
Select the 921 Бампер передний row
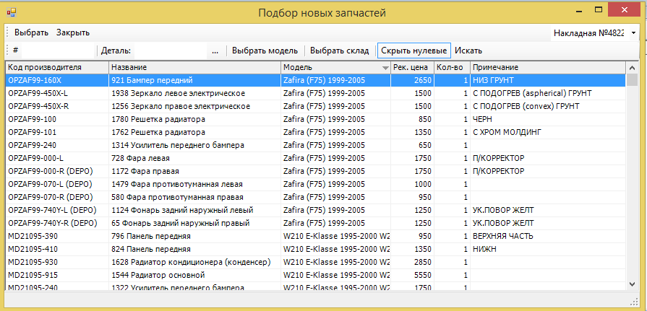(194, 80)
